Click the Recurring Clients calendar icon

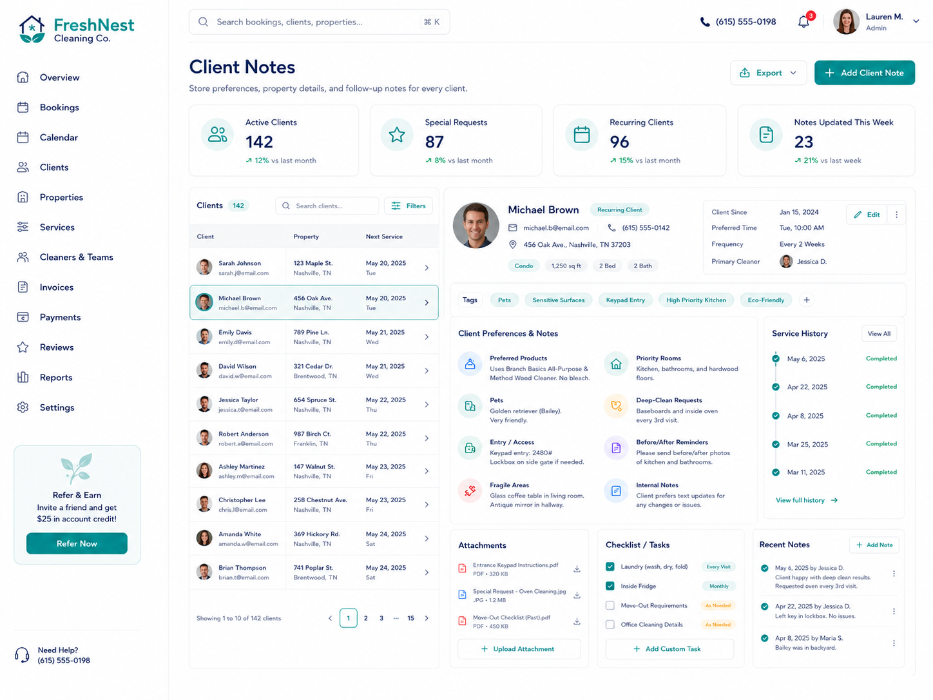[582, 134]
